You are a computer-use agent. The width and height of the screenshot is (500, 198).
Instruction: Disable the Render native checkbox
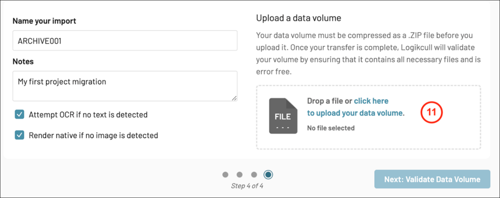coord(19,135)
